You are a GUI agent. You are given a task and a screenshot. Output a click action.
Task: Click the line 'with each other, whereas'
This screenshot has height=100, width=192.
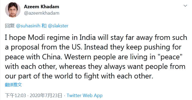coord(95,66)
